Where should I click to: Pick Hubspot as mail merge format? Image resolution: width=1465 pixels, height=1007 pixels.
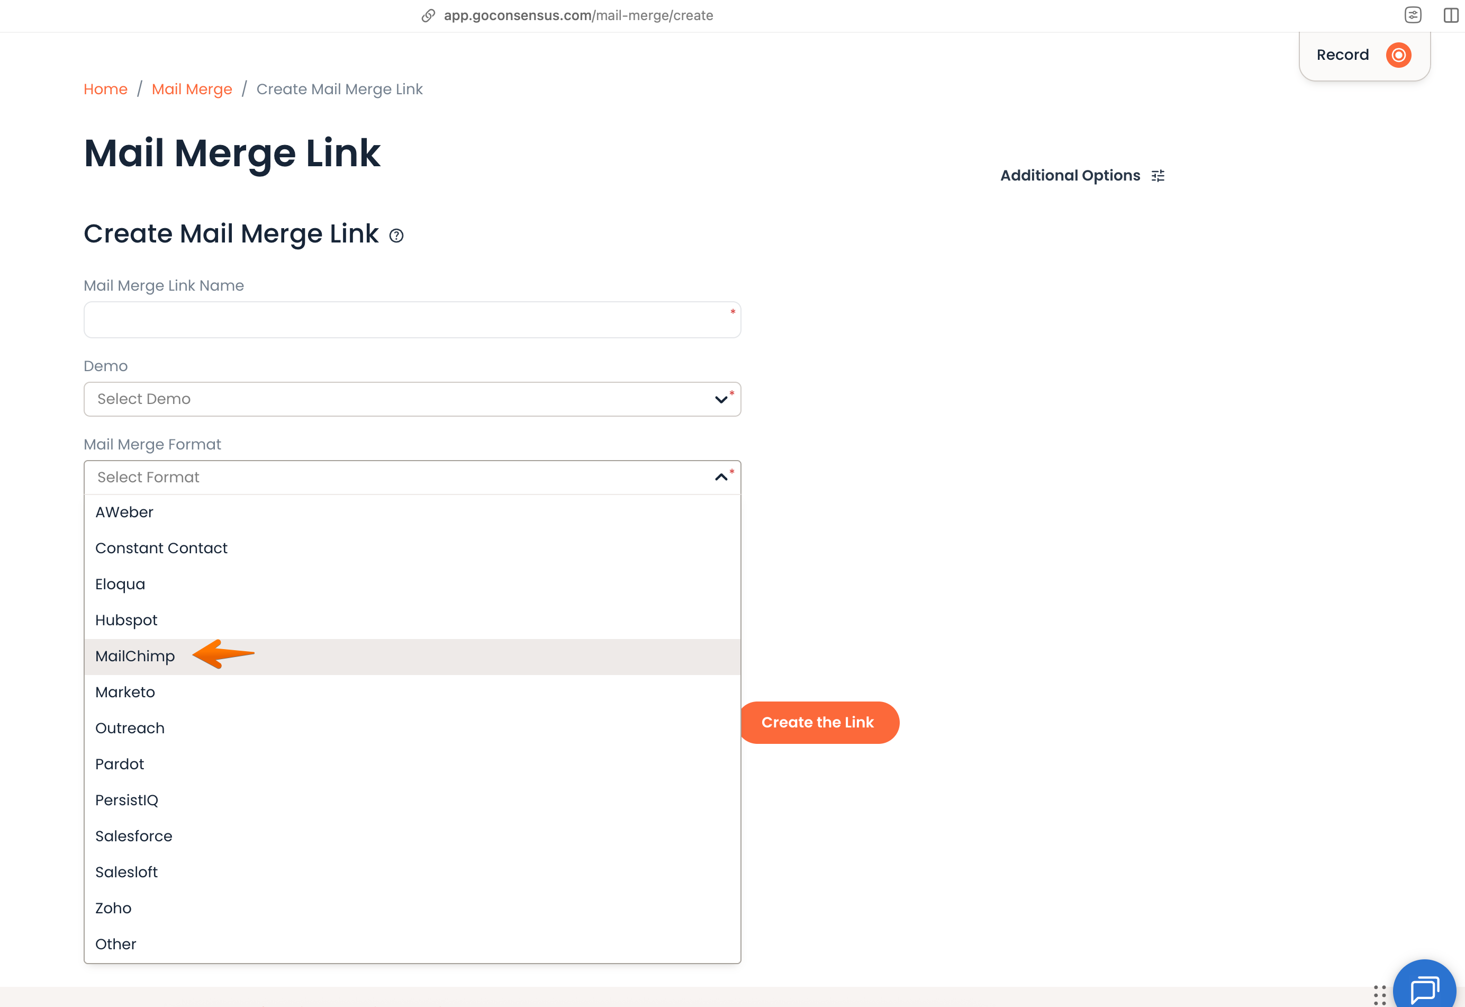(412, 620)
